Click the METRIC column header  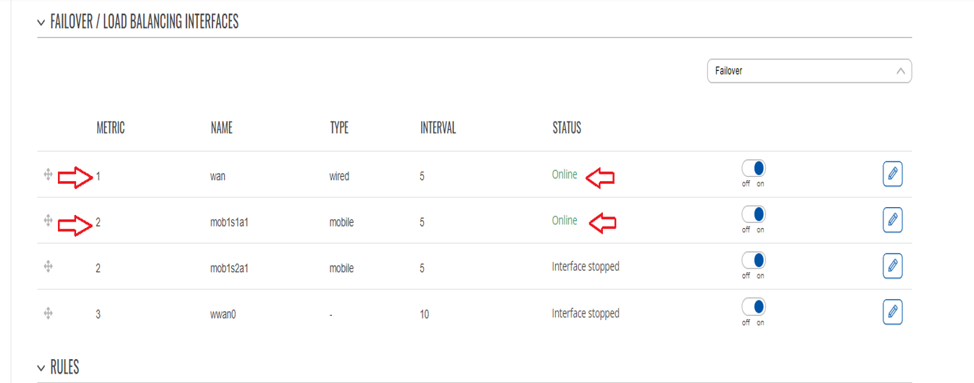[x=110, y=128]
